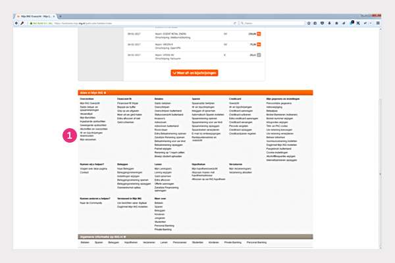Click the orange icon on the ESSENT RETAIL row

(x=259, y=34)
